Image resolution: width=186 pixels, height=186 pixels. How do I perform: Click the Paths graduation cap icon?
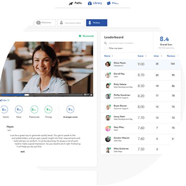[x=71, y=4]
